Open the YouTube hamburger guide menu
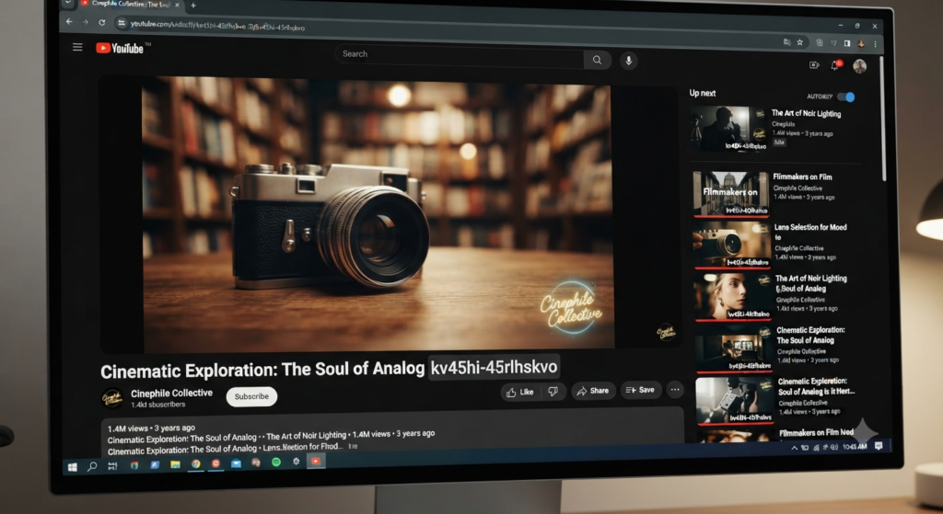 [x=77, y=47]
